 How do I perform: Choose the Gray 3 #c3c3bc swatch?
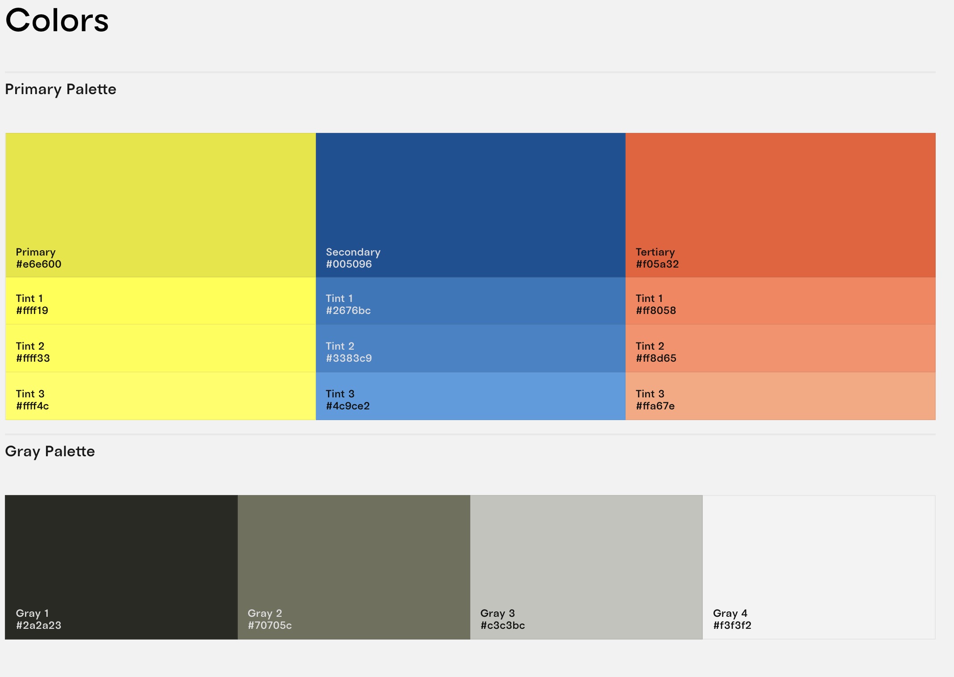click(586, 567)
